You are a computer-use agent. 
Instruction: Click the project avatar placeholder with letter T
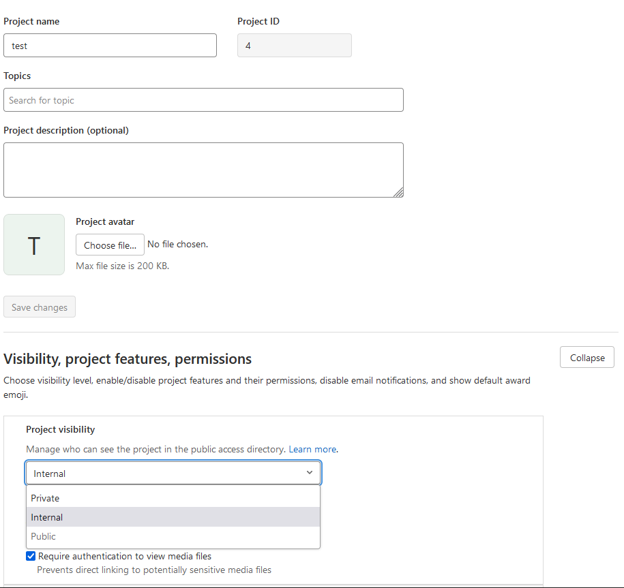[34, 245]
